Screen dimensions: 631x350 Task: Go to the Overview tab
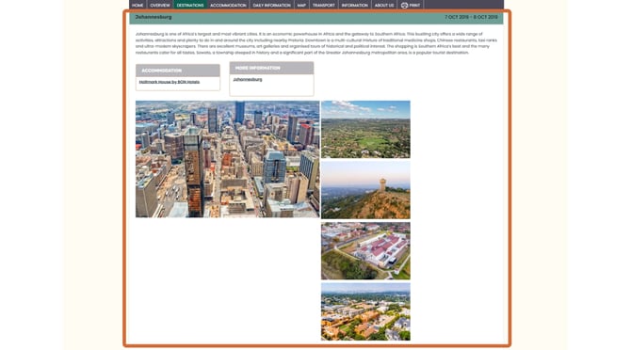[x=160, y=6]
